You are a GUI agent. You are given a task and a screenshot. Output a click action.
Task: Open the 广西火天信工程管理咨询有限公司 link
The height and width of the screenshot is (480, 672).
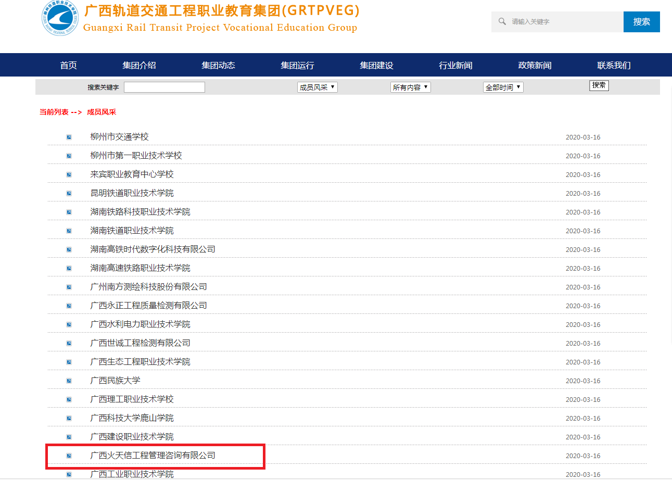click(x=153, y=456)
